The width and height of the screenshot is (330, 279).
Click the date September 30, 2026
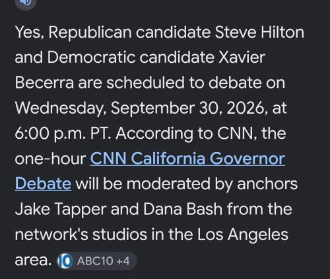[x=189, y=108]
